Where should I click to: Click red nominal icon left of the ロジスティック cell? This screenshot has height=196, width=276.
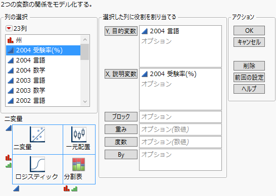9,158
